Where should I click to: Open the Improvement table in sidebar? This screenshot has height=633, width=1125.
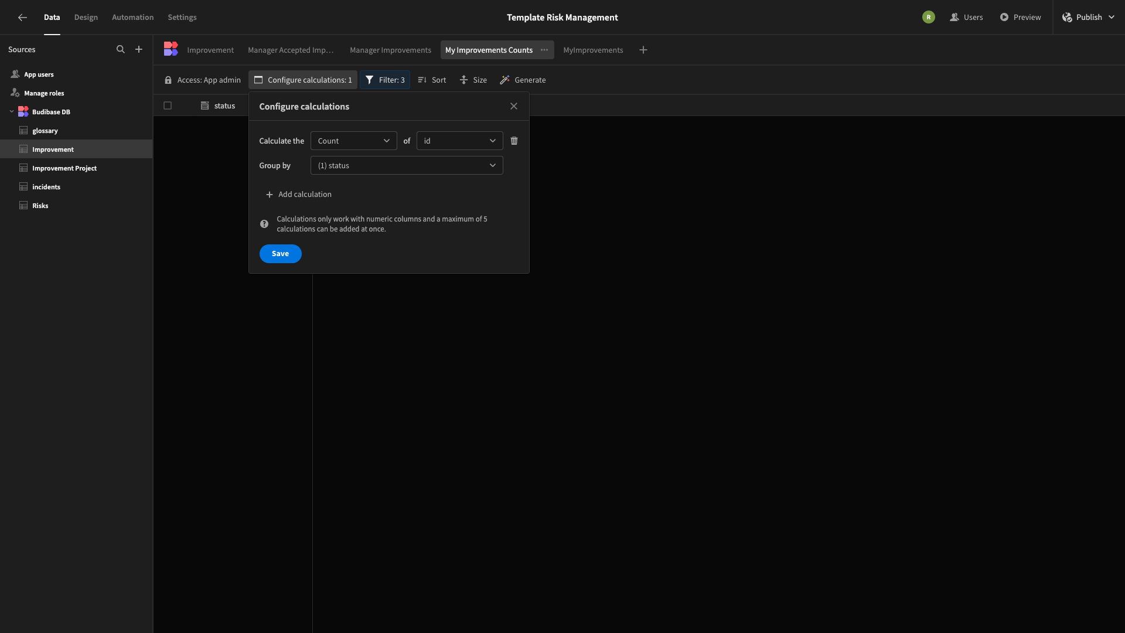click(53, 149)
